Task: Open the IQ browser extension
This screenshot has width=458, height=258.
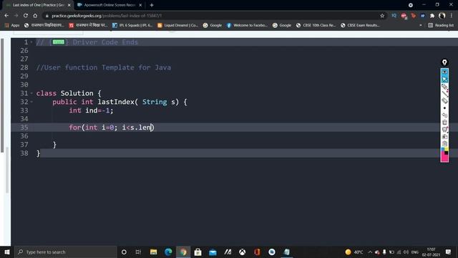Action: click(x=394, y=16)
